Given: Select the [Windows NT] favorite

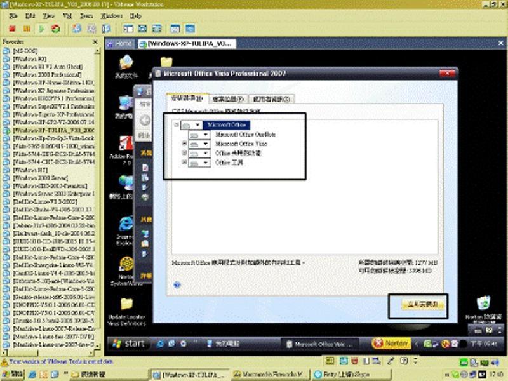Looking at the screenshot, I should tap(30, 170).
